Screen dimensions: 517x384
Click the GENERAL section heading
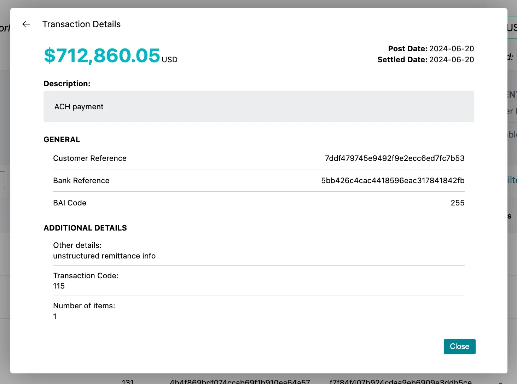tap(62, 140)
